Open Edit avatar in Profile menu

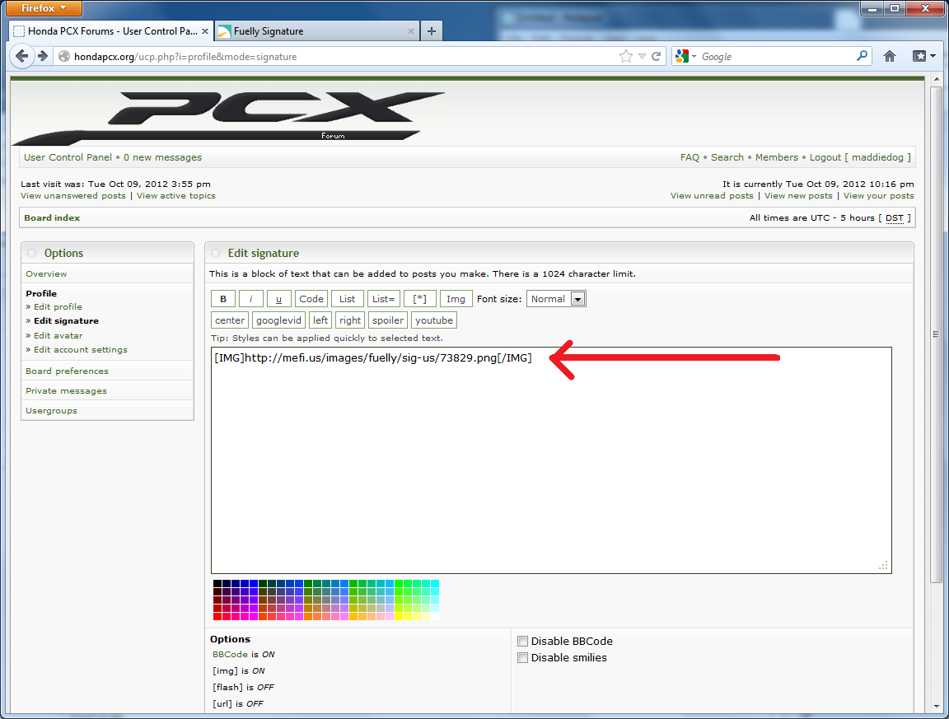58,335
